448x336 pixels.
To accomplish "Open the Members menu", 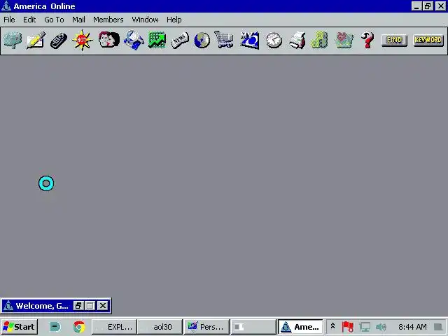I will coord(108,20).
